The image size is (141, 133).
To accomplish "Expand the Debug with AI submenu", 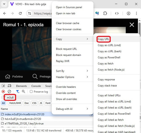I will [x=72, y=109].
